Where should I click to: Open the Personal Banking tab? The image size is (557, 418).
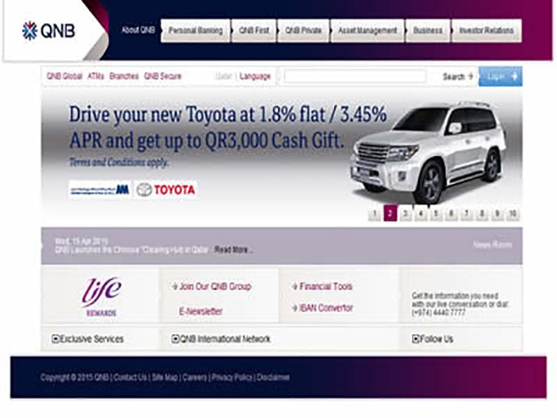point(196,31)
